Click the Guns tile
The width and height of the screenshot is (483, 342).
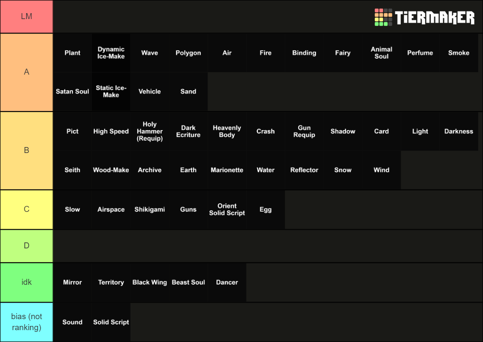188,209
